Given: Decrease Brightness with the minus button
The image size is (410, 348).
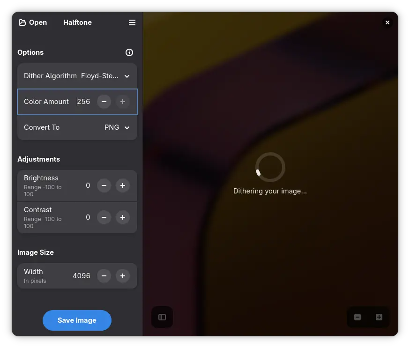Looking at the screenshot, I should click(104, 185).
